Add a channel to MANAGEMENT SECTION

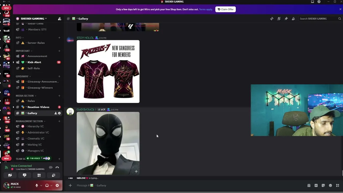(x=59, y=121)
